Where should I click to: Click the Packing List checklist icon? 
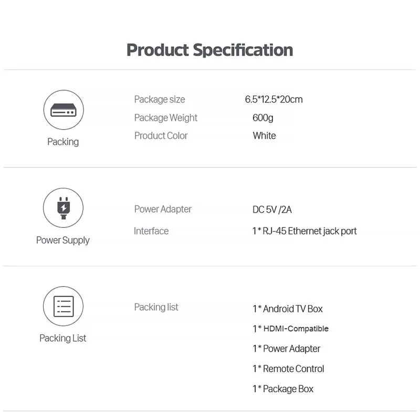tap(63, 306)
